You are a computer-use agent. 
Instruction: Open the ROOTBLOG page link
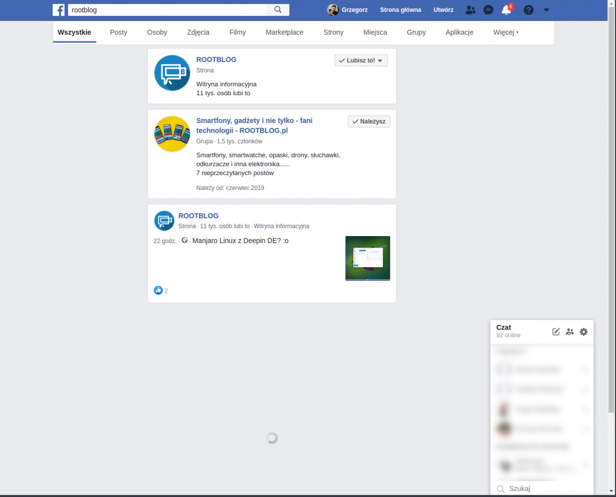pyautogui.click(x=216, y=59)
